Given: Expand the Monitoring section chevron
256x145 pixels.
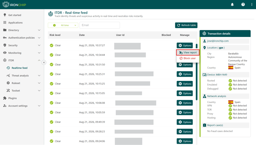Looking at the screenshot, I should (x=39, y=53).
